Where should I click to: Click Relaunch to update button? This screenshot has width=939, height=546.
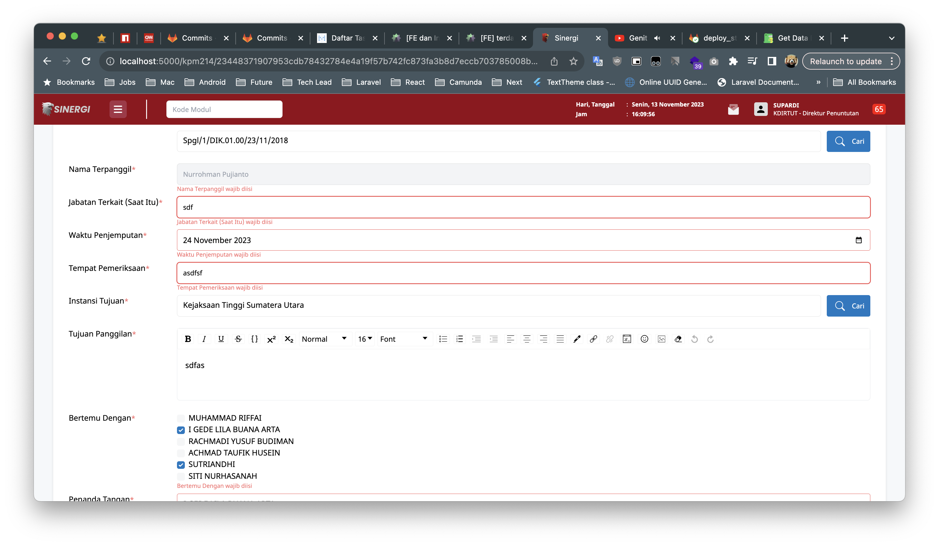845,61
